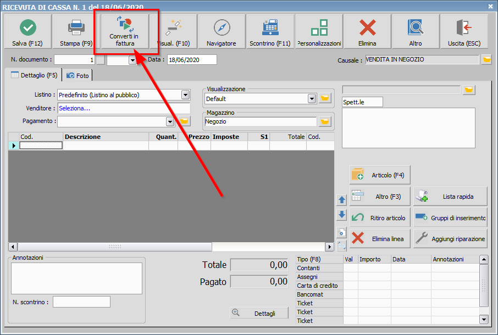
Task: Click the items grid horizontal scrollbar thumb
Action: tap(115, 247)
